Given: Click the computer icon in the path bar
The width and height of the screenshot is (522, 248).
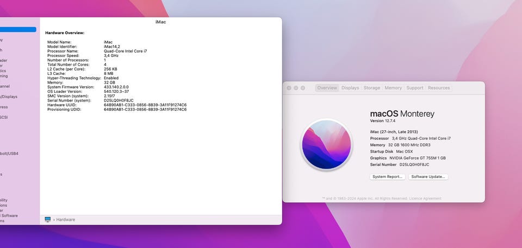Looking at the screenshot, I should 48,219.
